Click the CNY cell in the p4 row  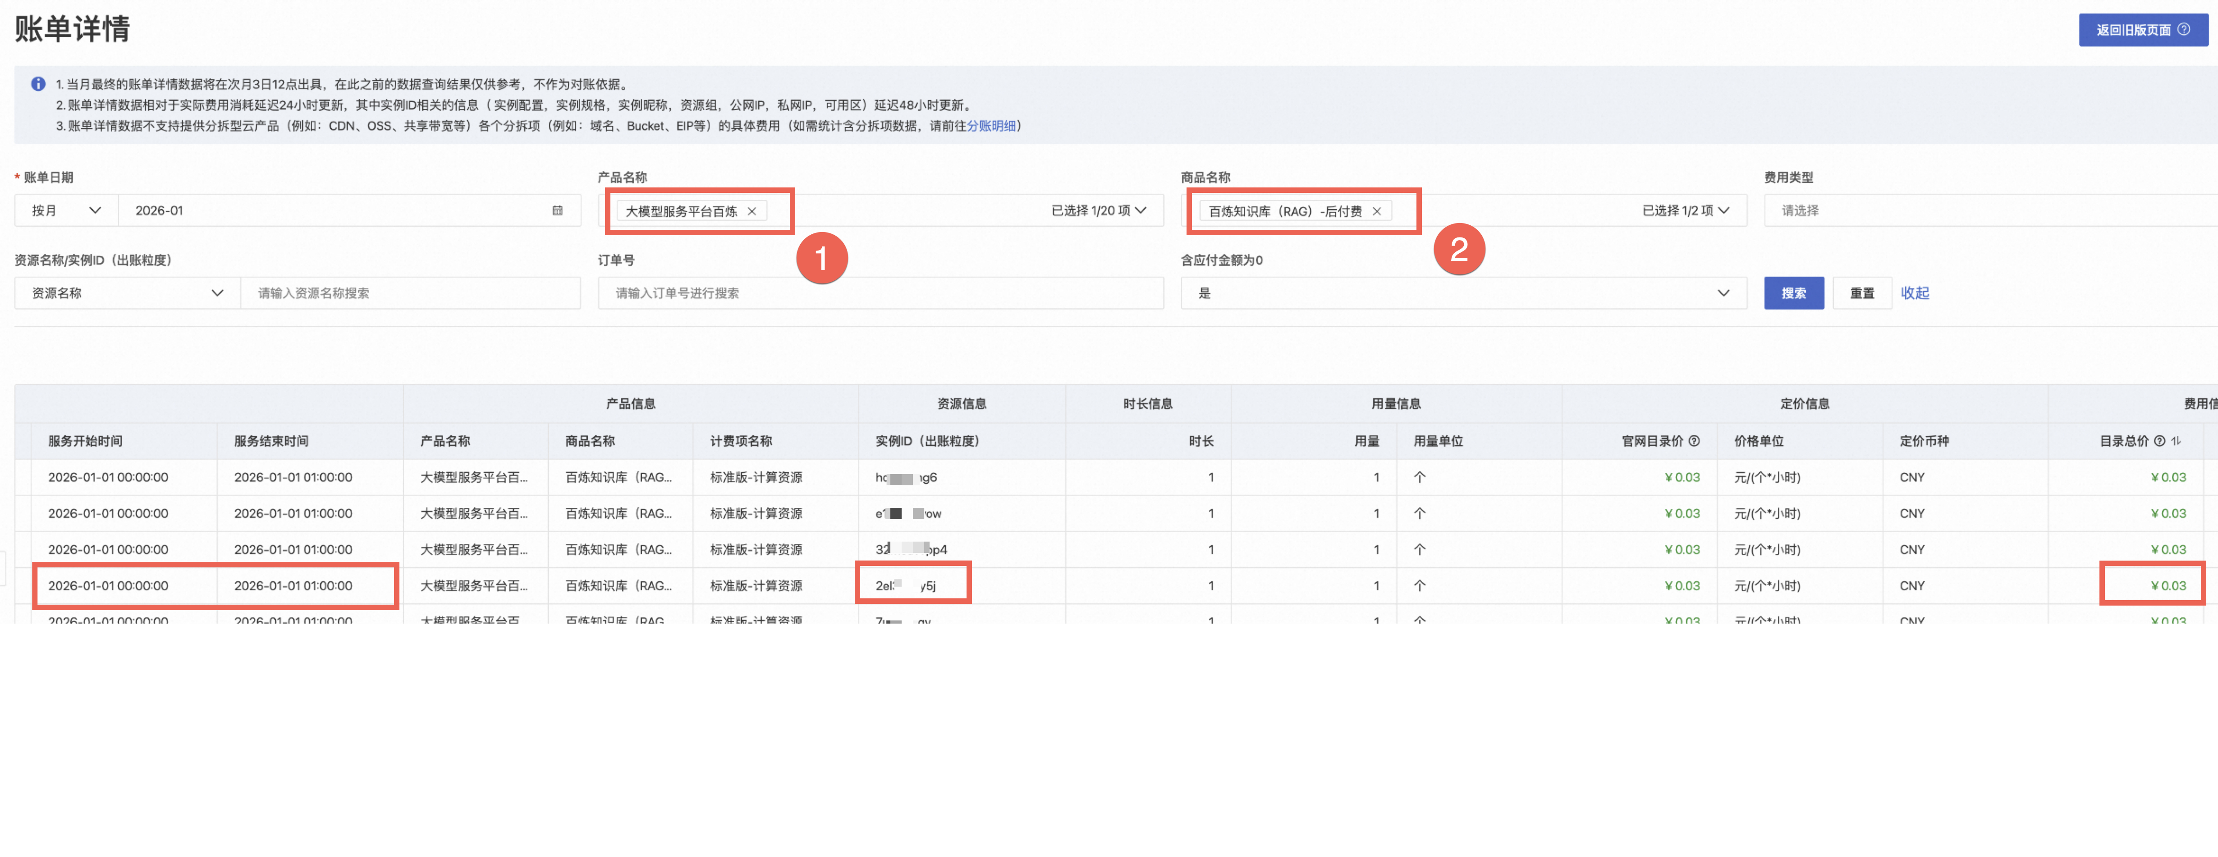pyautogui.click(x=1912, y=550)
